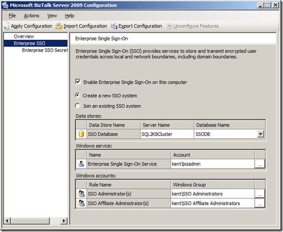283x232 pixels.
Task: Click the Account column header
Action: point(212,155)
